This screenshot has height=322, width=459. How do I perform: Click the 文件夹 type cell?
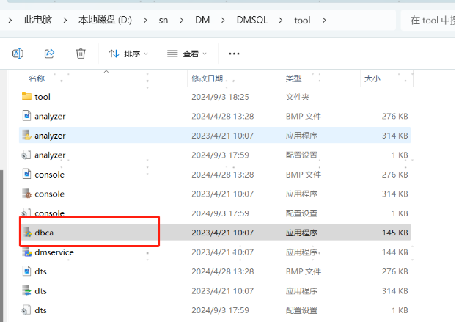(x=298, y=97)
